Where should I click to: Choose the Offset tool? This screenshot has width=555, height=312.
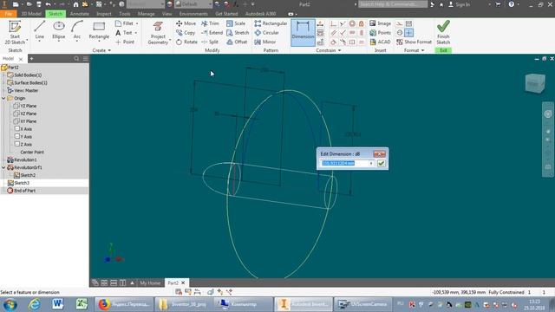coord(237,42)
